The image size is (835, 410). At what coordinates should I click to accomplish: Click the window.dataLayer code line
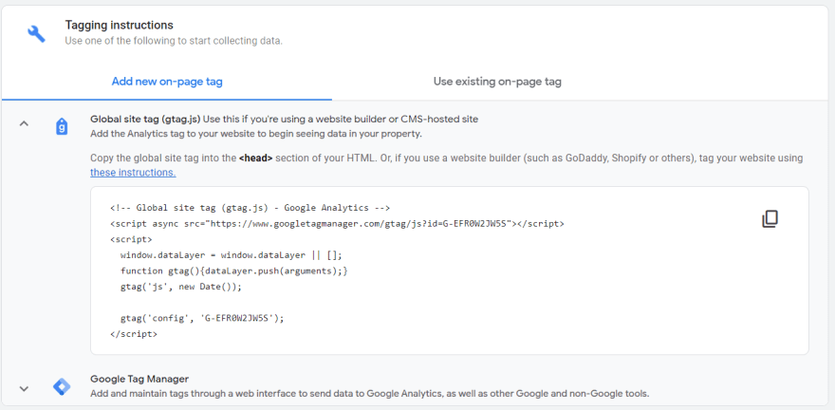click(x=232, y=255)
